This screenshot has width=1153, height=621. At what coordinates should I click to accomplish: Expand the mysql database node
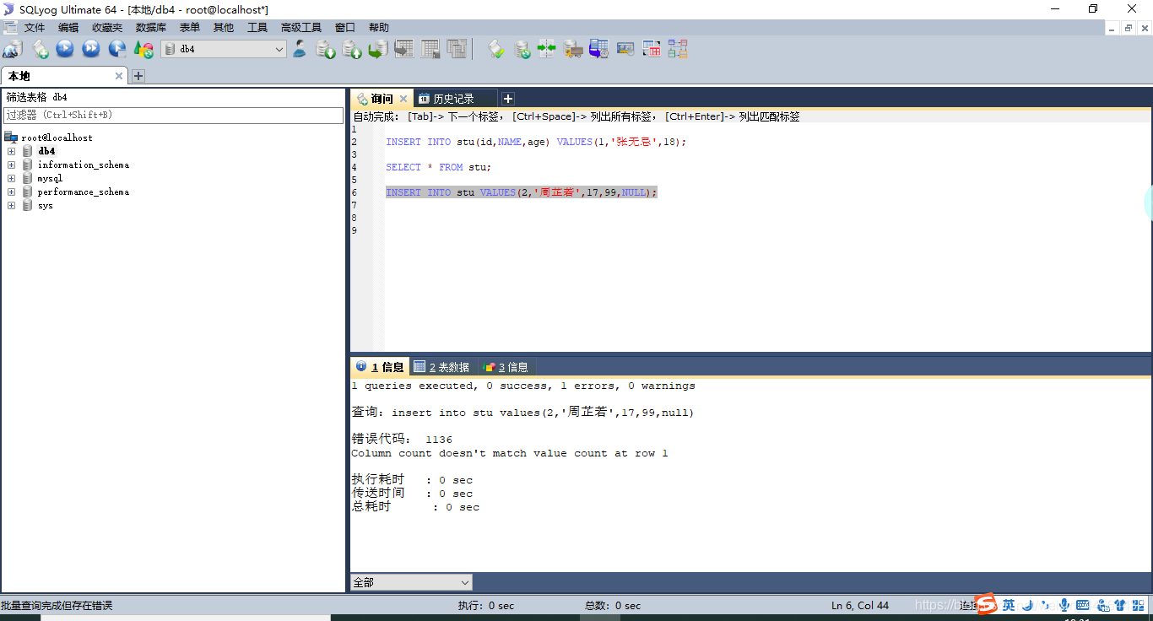click(12, 178)
